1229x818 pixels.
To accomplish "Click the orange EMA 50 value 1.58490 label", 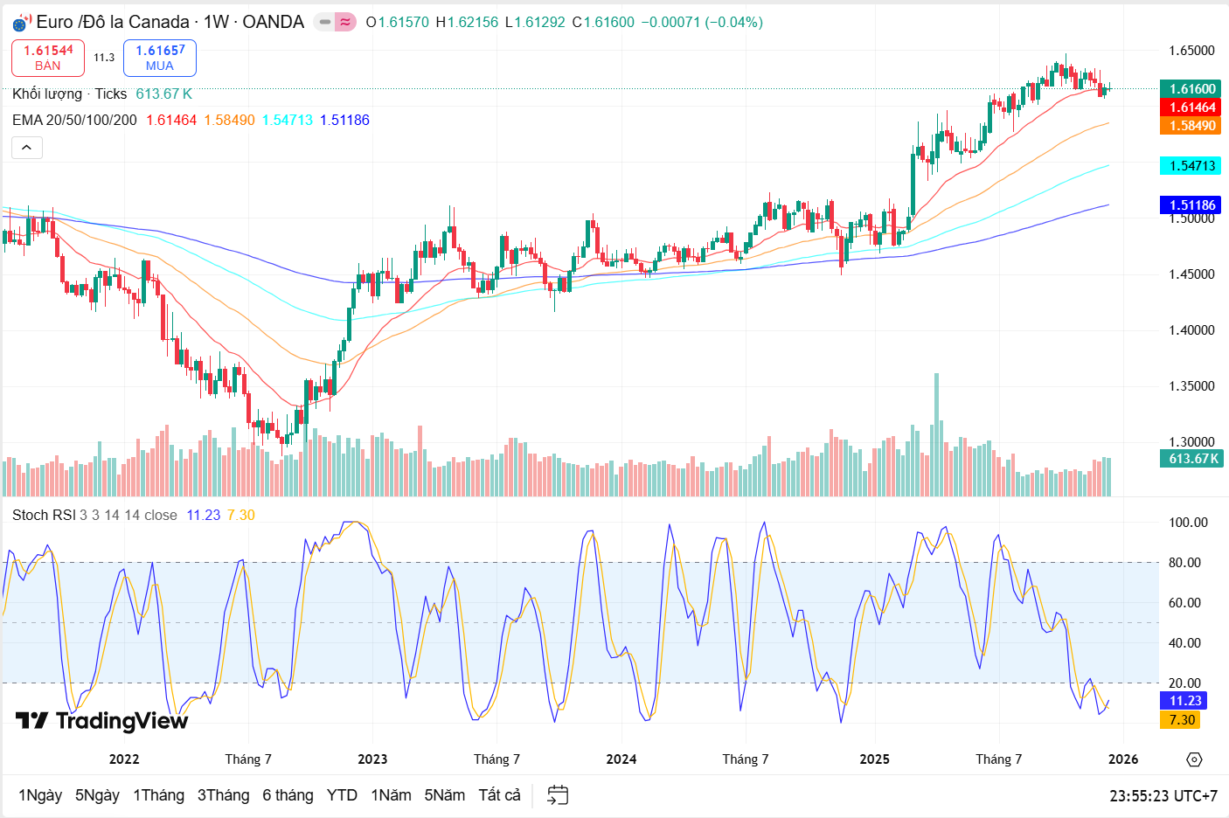I will (1191, 126).
